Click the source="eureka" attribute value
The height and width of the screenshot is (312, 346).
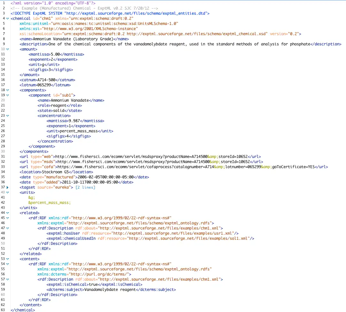[x=63, y=187]
